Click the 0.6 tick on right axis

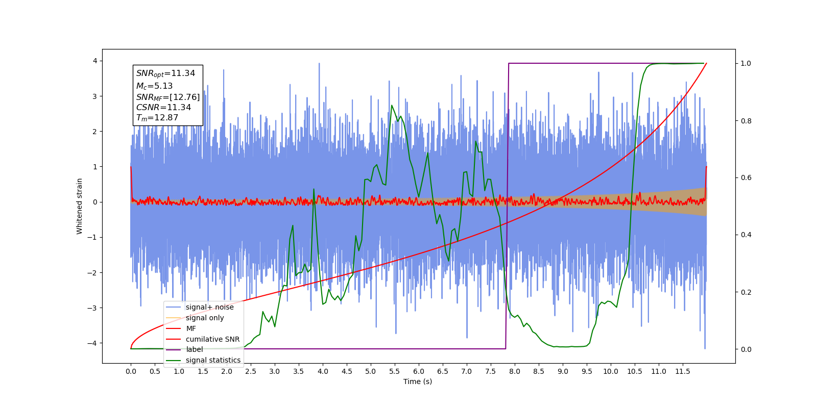tap(746, 178)
